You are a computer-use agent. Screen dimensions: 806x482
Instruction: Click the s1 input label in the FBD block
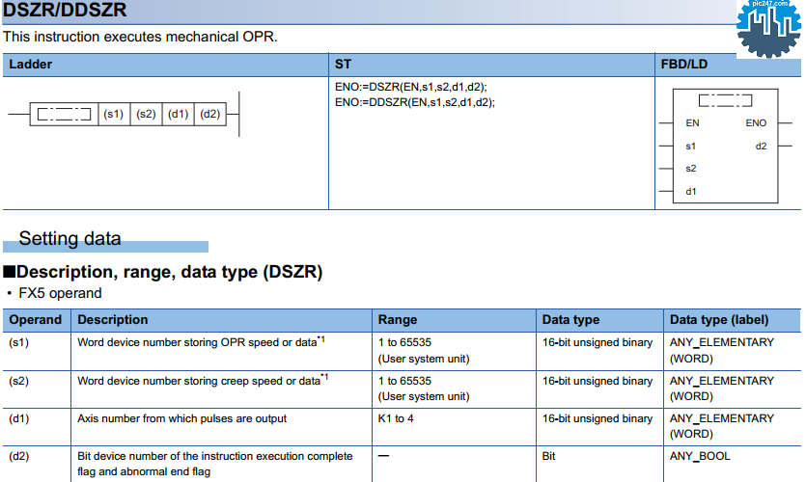point(690,147)
